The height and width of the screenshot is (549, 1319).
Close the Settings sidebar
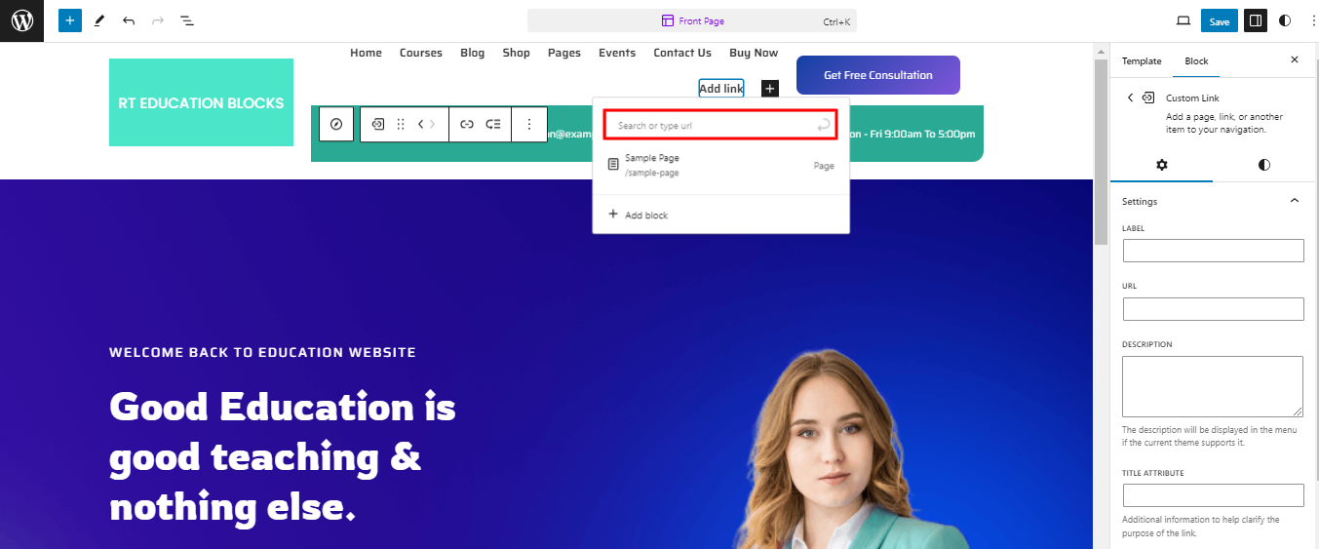coord(1295,60)
